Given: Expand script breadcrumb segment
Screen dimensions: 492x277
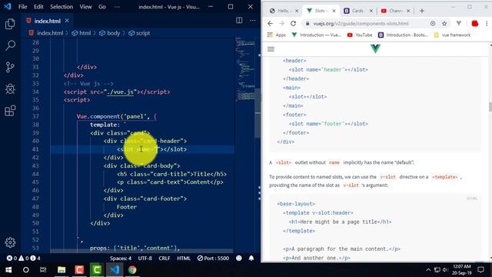Looking at the screenshot, I should click(139, 33).
